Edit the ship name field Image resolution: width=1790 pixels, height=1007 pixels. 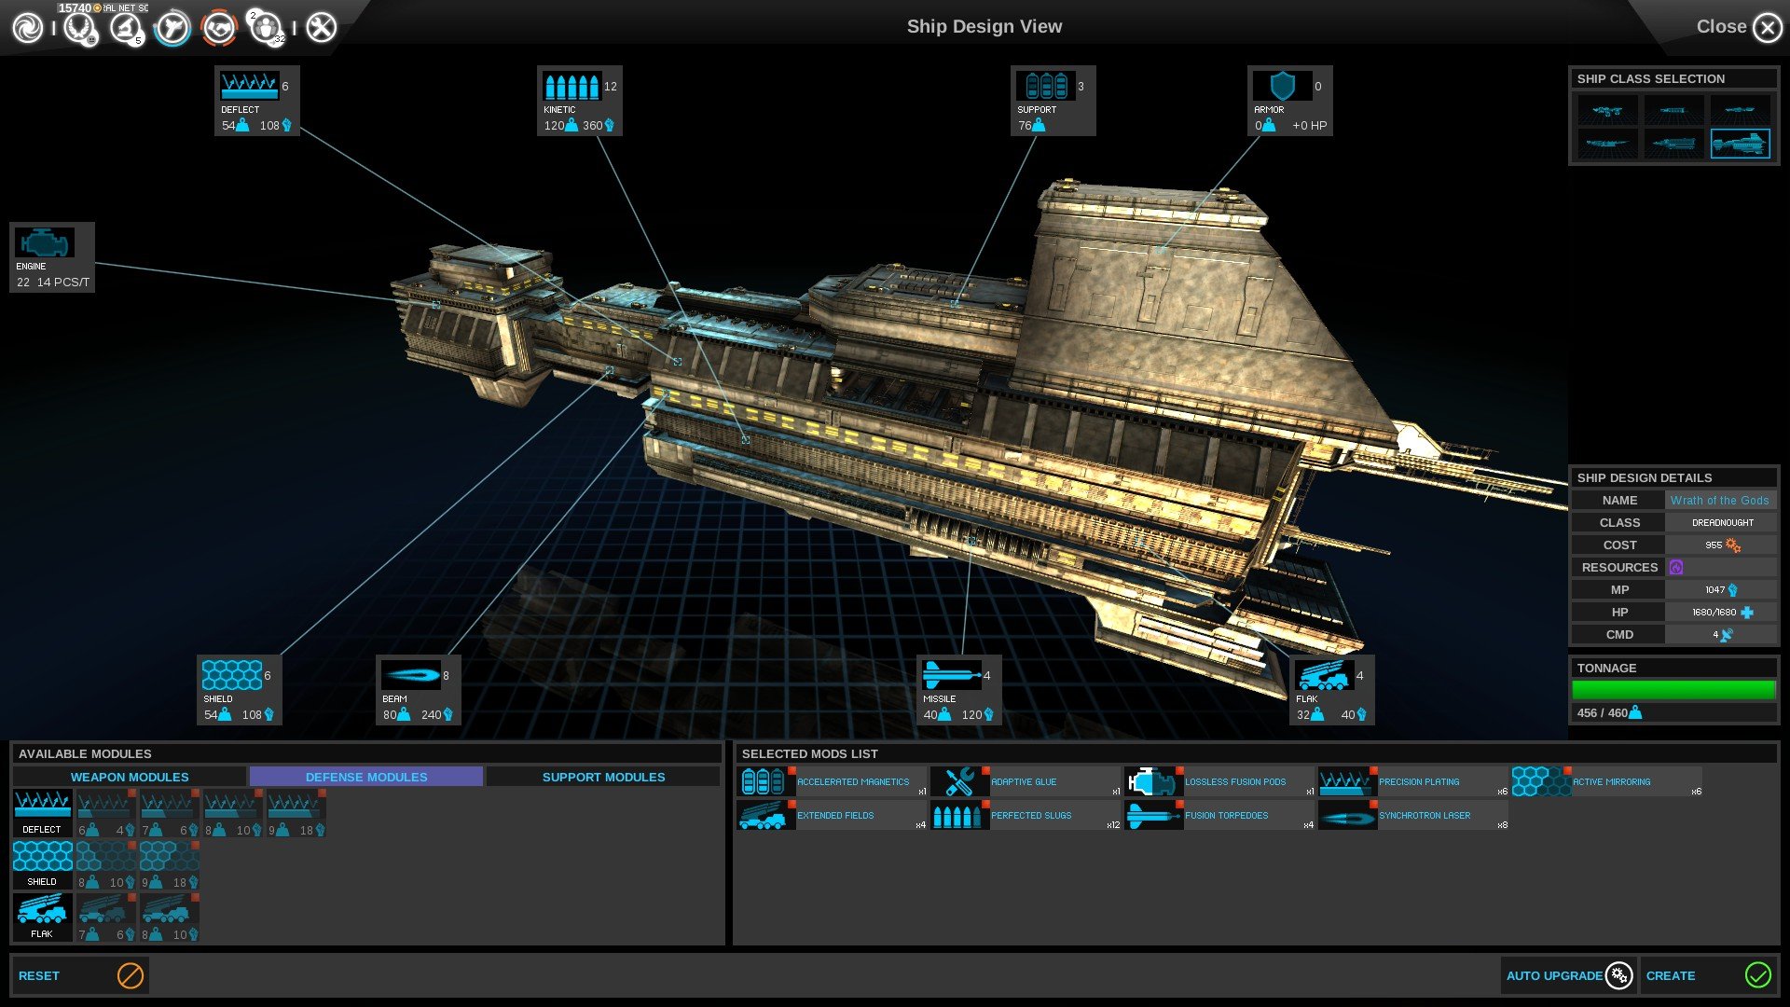coord(1719,501)
